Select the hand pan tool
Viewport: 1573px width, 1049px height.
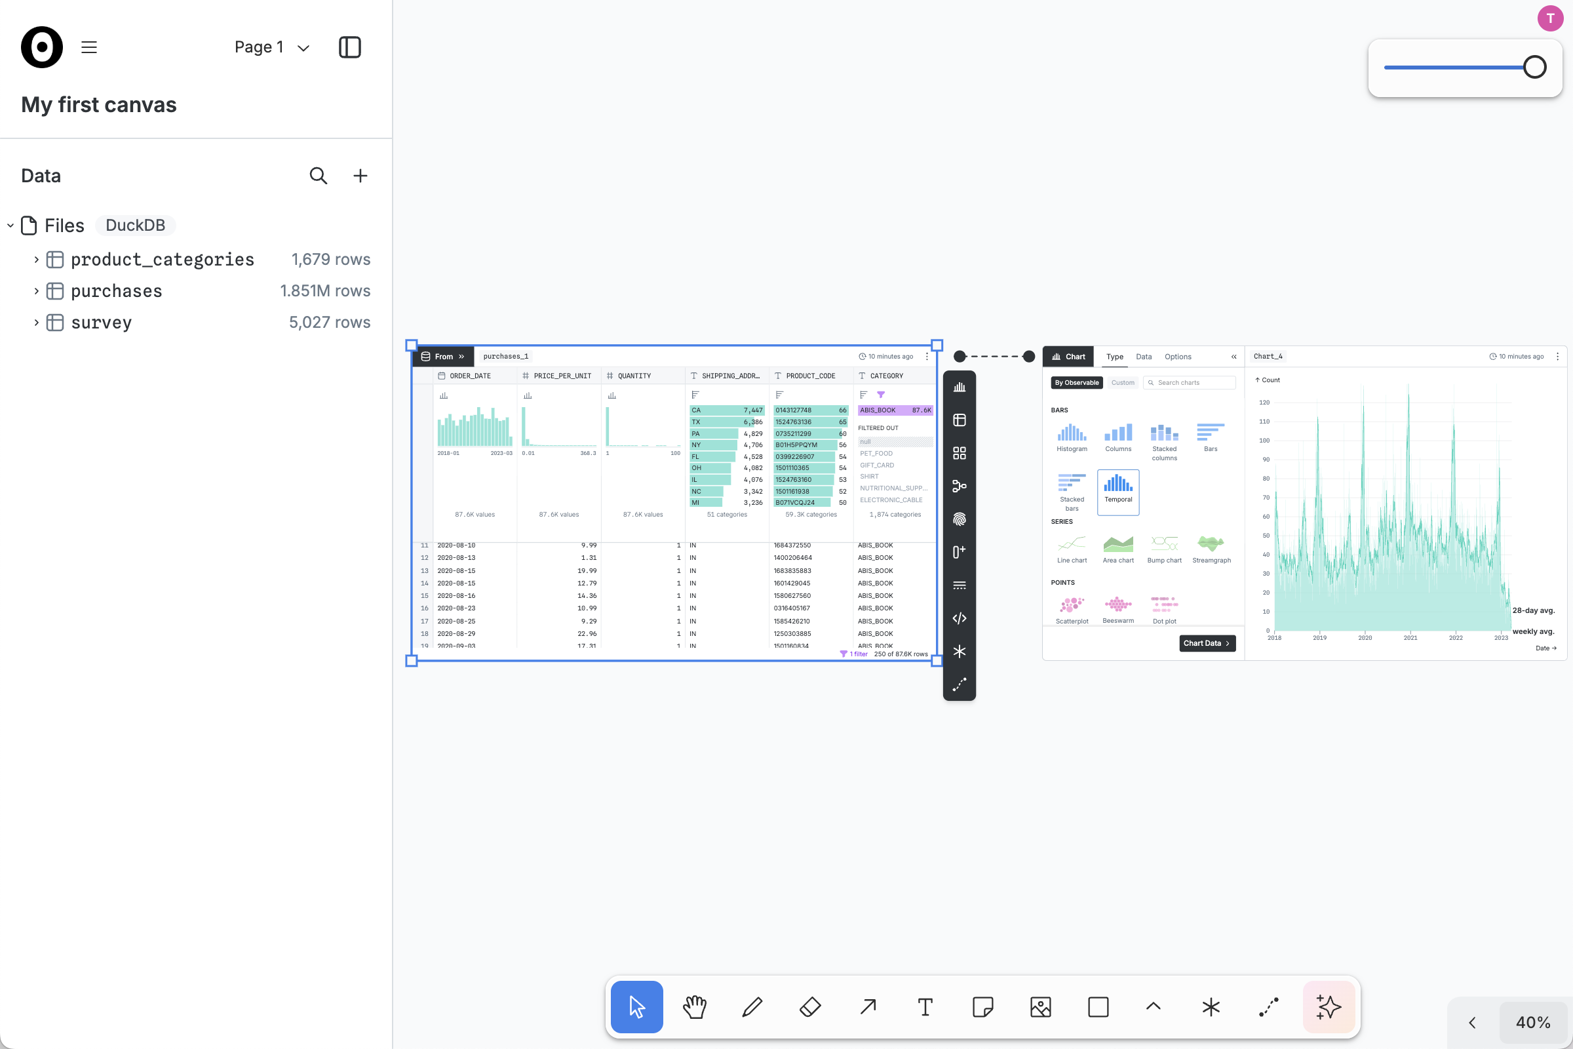[694, 1006]
